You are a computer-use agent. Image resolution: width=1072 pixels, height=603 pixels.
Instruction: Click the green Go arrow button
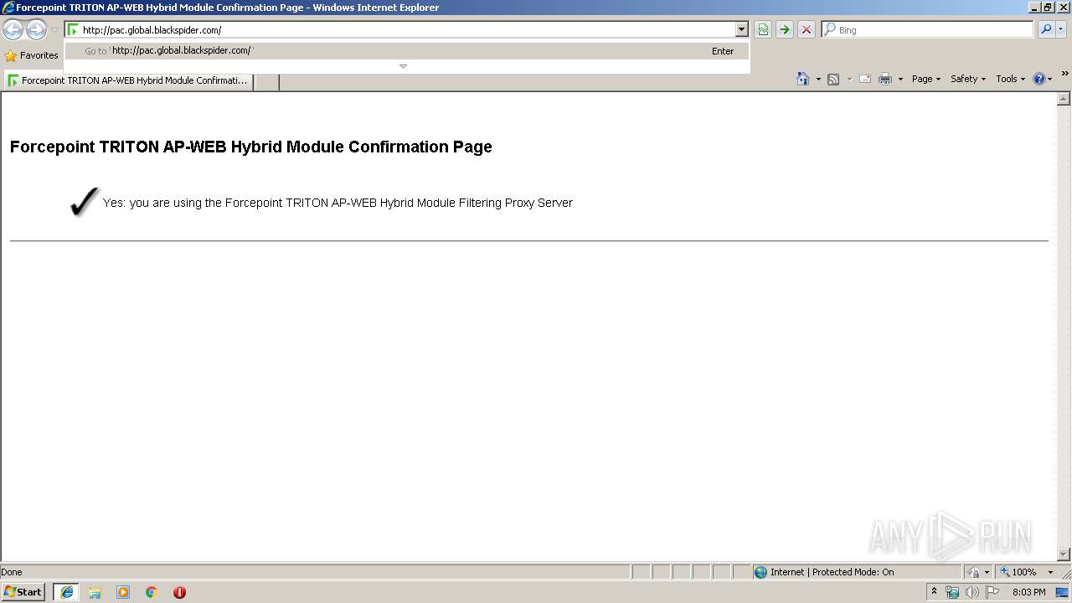coord(785,30)
